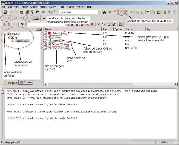Select the objetsmetiers folder in tree

tap(22, 41)
